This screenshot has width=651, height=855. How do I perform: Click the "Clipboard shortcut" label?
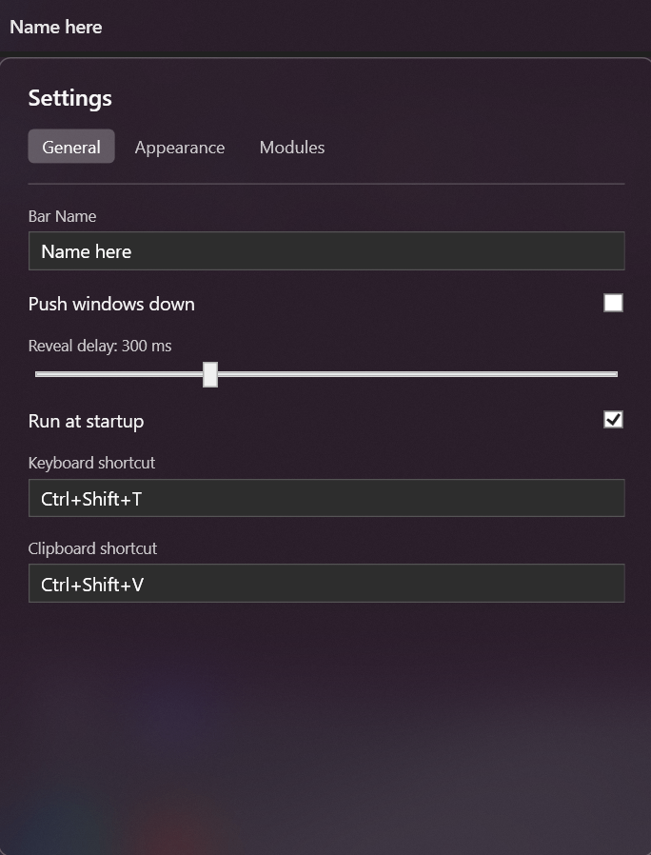point(92,548)
